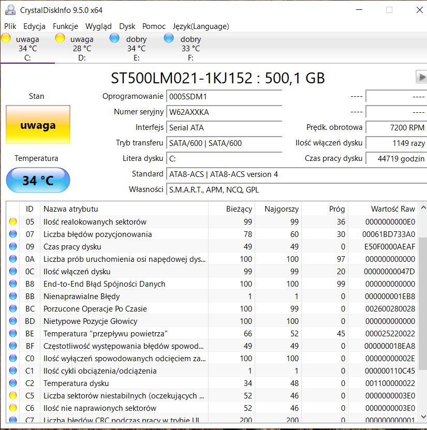Click the CrystalDiskInfo title bar icon

pos(10,10)
